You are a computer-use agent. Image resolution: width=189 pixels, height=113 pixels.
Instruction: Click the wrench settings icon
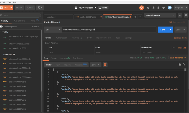coord(154,8)
